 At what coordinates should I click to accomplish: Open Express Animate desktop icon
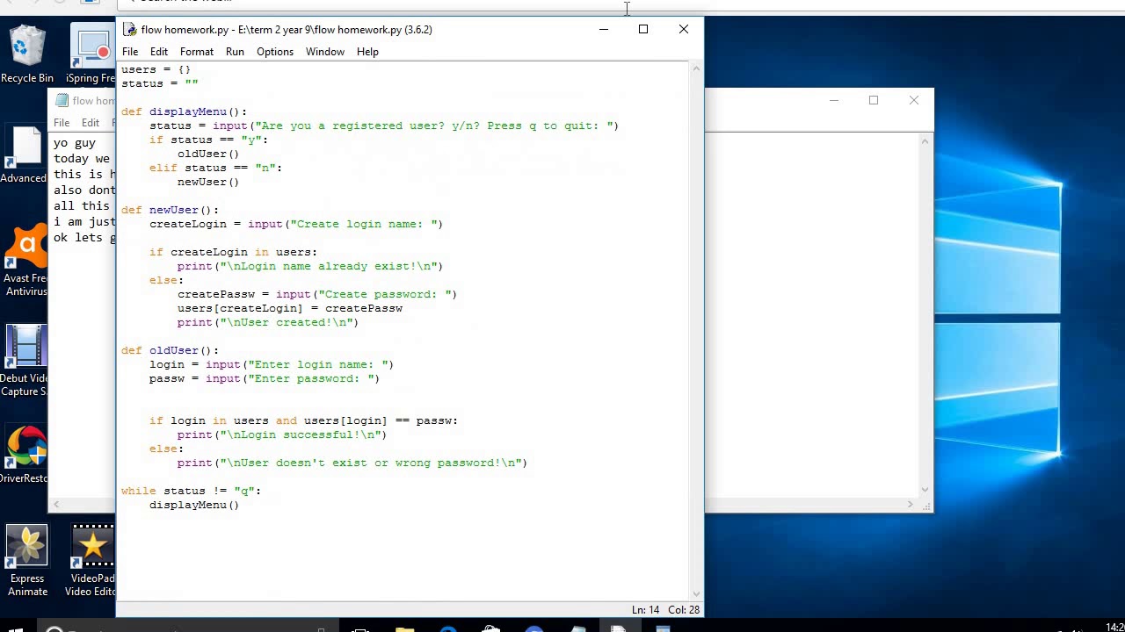coord(27,561)
